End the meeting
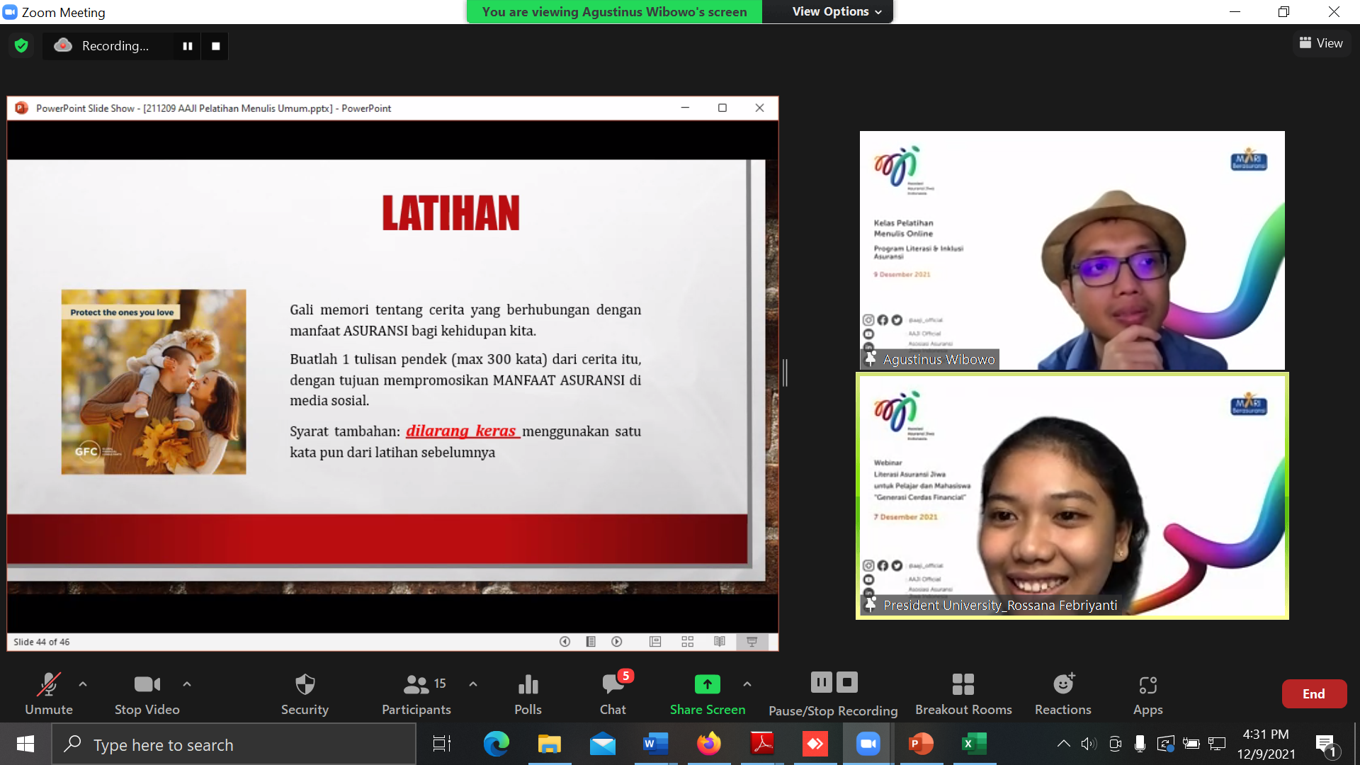The width and height of the screenshot is (1360, 765). [x=1314, y=694]
